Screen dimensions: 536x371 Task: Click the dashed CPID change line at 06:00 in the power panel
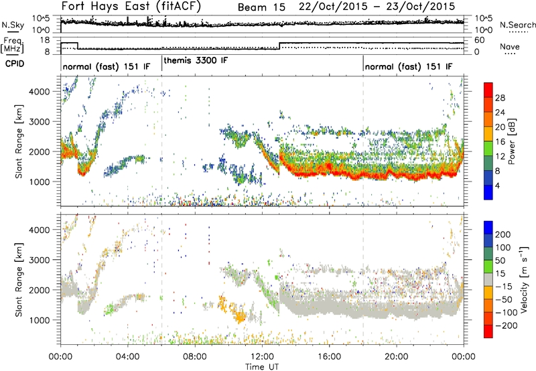[x=161, y=141]
